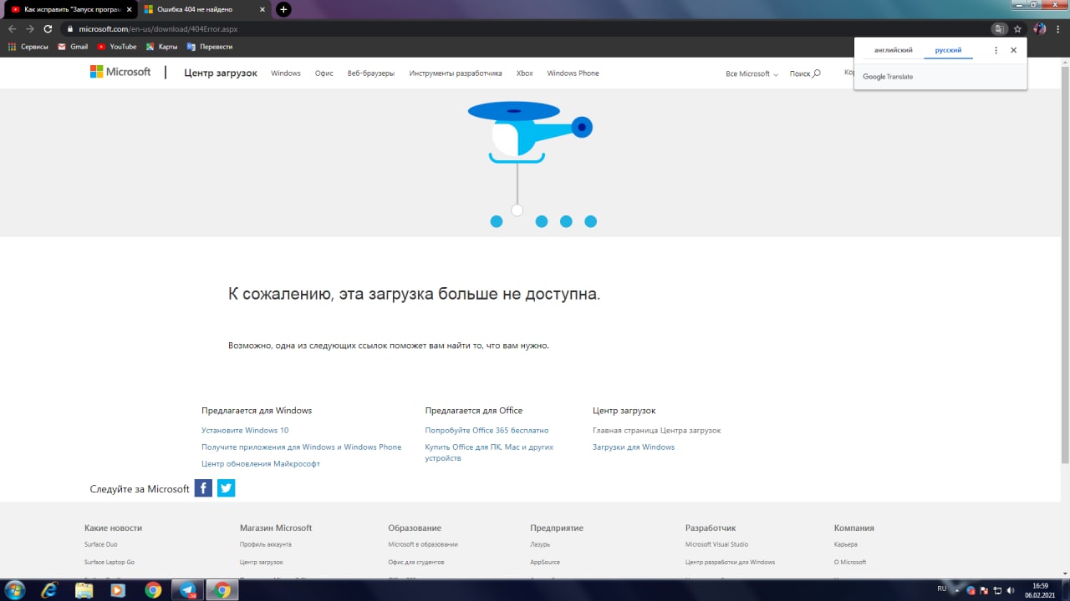The height and width of the screenshot is (601, 1070).
Task: Open the YouTube bookmark
Action: tap(116, 47)
